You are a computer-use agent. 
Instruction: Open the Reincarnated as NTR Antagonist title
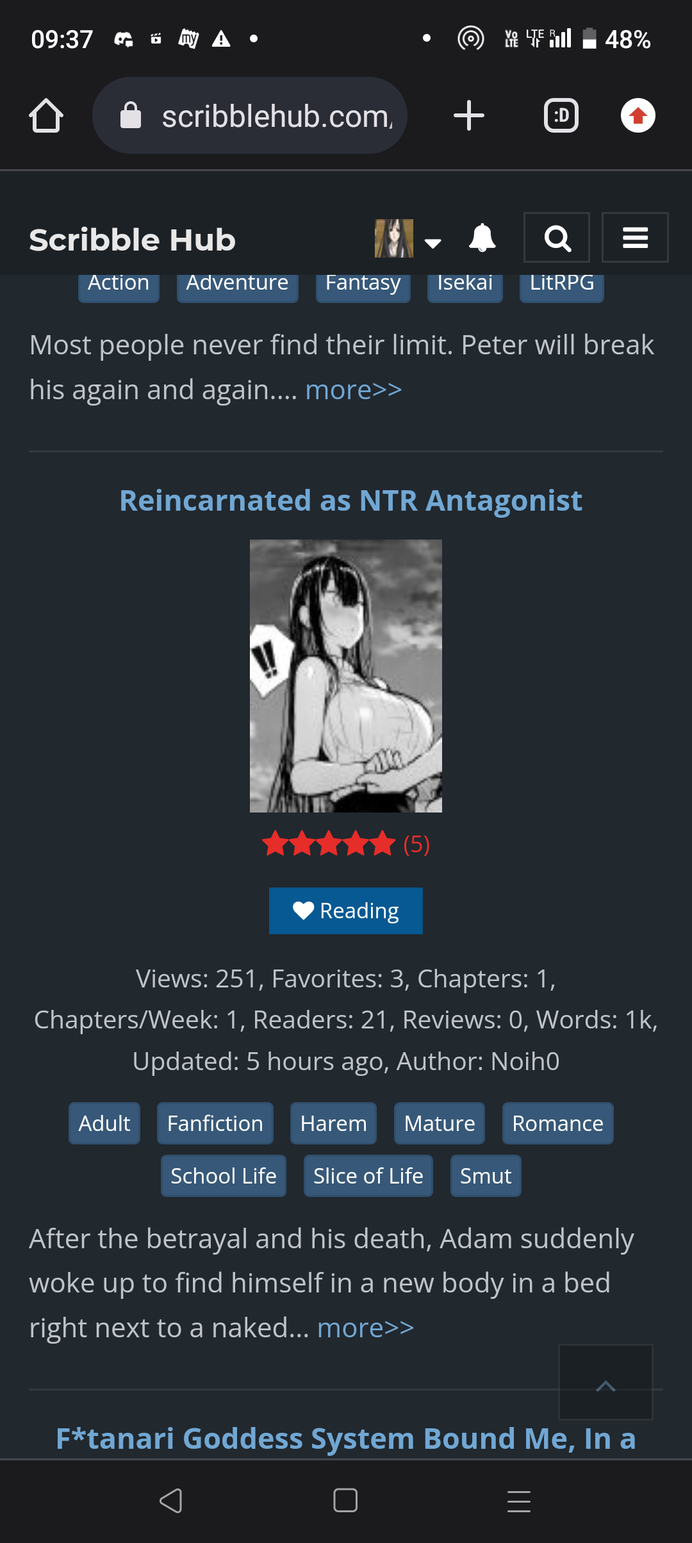(350, 500)
